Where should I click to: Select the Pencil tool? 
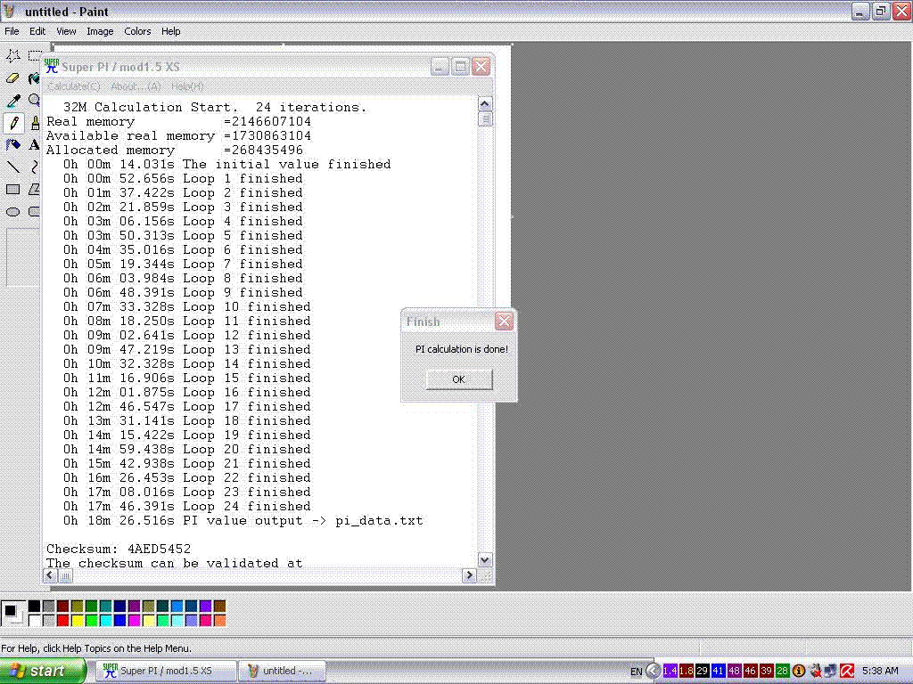[x=13, y=123]
